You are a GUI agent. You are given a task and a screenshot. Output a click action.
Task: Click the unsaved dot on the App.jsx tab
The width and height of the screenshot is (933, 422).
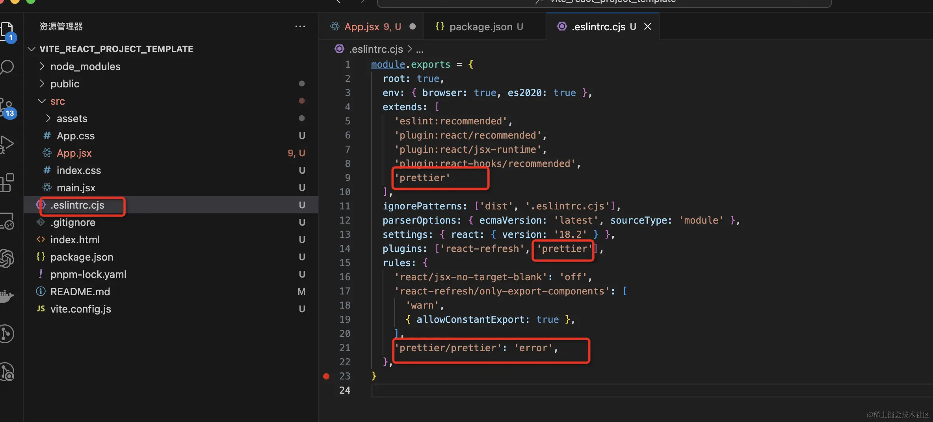point(413,26)
